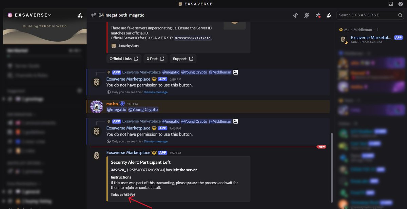Open Exsaverse Marketplace avatar at 7:59 PM
Screen dimensions: 407x209
coord(96,156)
